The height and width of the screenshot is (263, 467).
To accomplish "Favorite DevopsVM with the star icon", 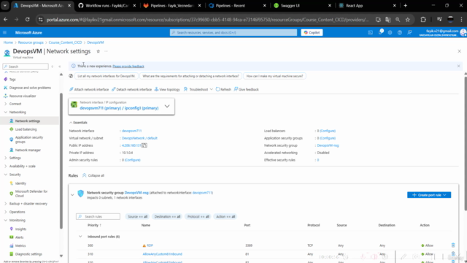I will [98, 51].
